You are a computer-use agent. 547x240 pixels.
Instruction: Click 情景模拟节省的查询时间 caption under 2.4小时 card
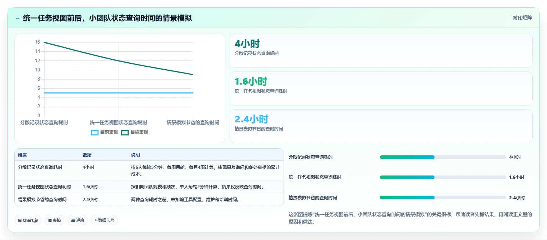click(x=259, y=129)
